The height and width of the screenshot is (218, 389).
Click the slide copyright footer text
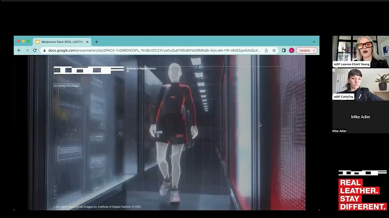pos(98,207)
